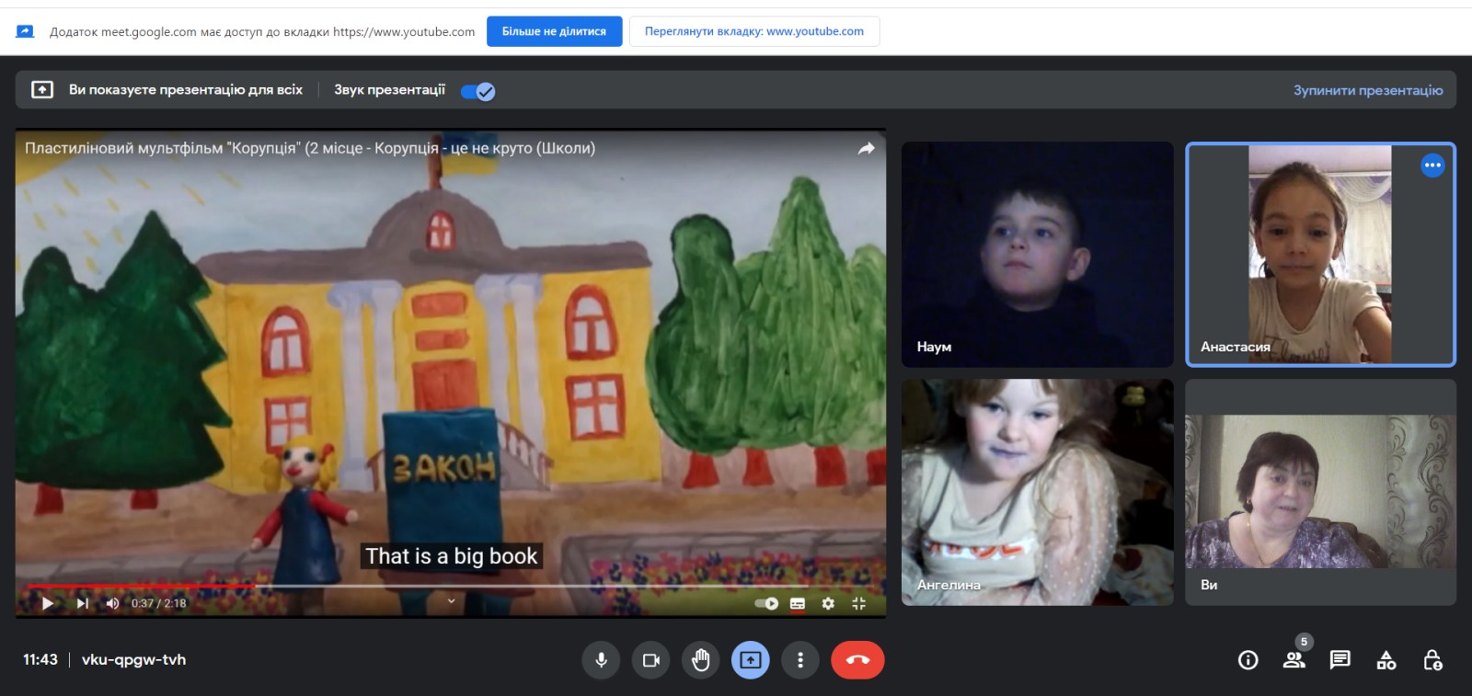Toggle YouTube autoplay switch
Viewport: 1472px width, 696px height.
click(x=766, y=603)
